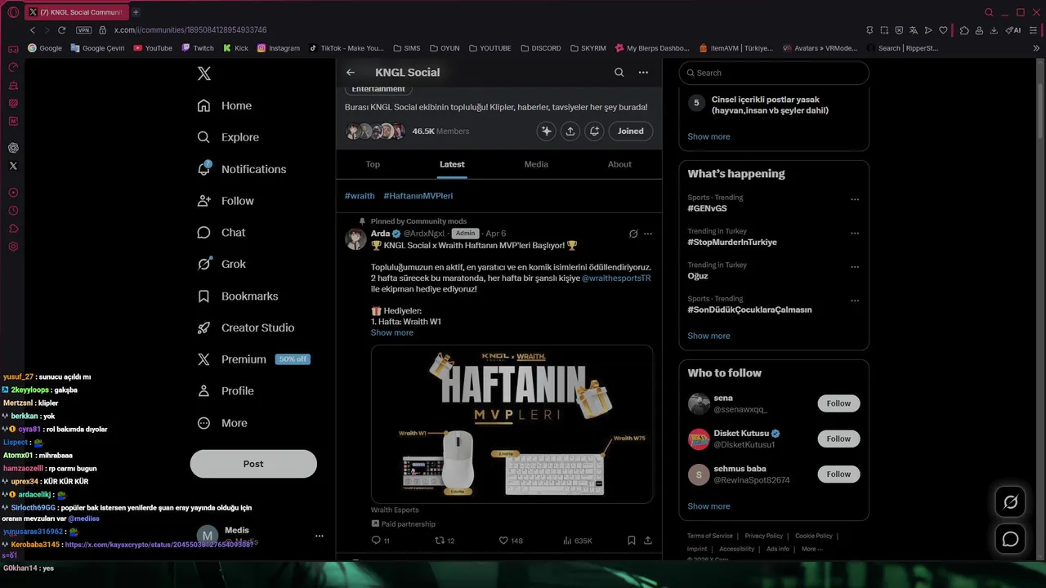Toggle the VPN badge in address bar
Viewport: 1046px width, 588px height.
coord(83,30)
